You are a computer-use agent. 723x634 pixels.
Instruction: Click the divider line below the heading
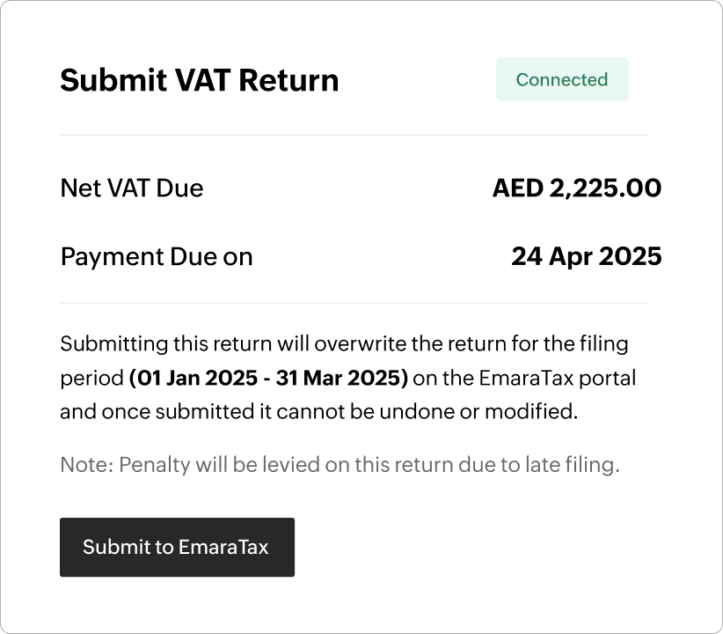(x=354, y=135)
